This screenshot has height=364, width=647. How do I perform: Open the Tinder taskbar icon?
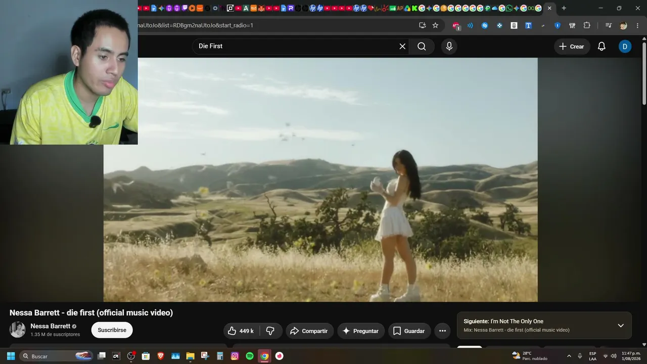279,356
